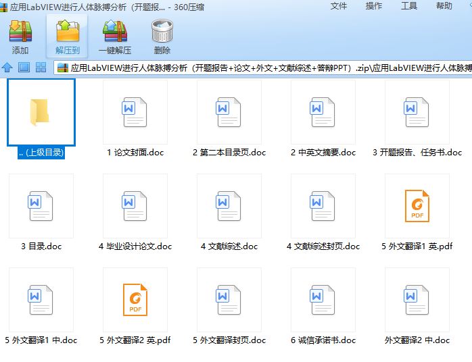The image size is (472, 362).
Task: Open the 帮助 menu
Action: coord(444,6)
